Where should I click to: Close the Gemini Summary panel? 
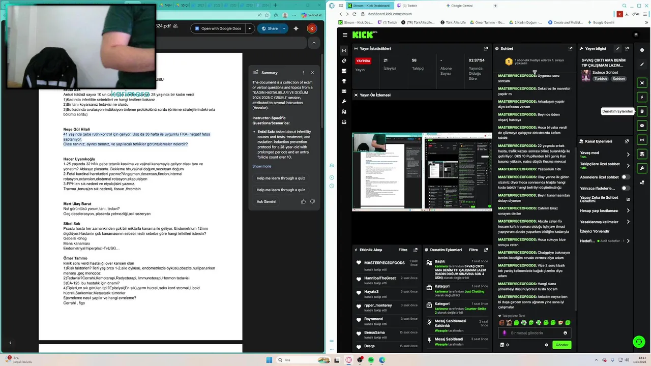pyautogui.click(x=312, y=73)
